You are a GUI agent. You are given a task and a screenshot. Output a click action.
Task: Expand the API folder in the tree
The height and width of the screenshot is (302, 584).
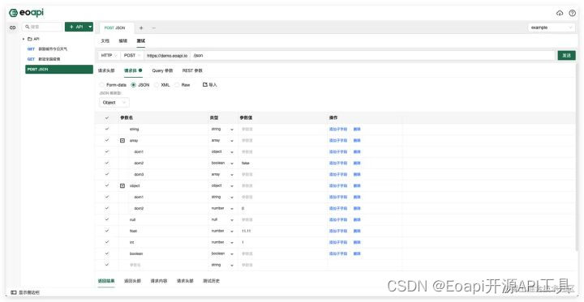coord(24,39)
